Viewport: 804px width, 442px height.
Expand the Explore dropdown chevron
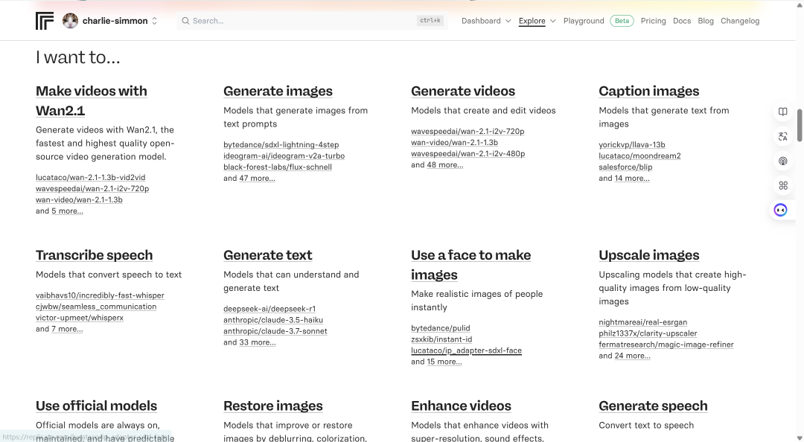(x=552, y=21)
